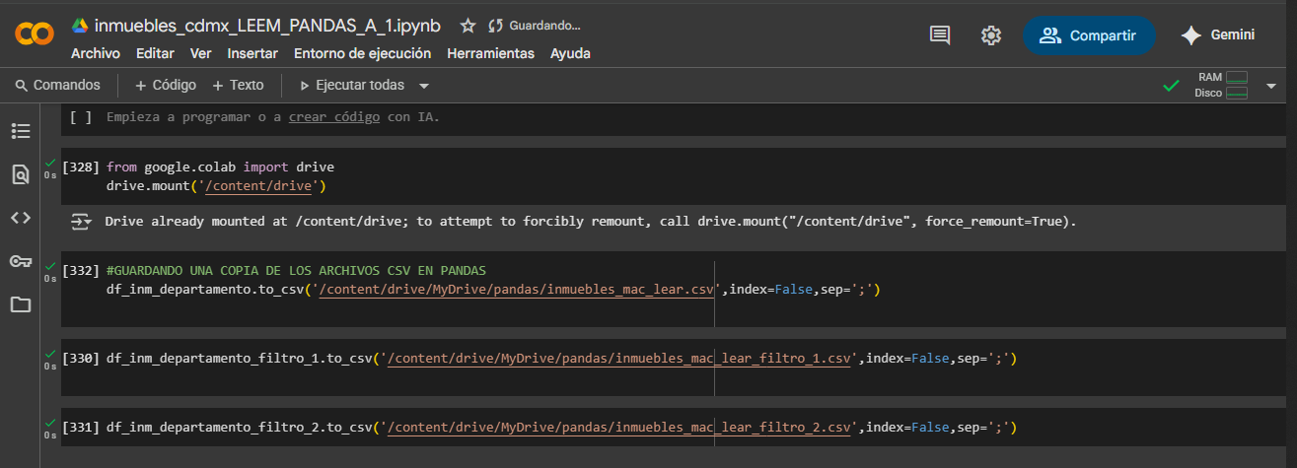Run cell [330] via its execution counter
Screen dimensions: 1297x468
pos(80,359)
